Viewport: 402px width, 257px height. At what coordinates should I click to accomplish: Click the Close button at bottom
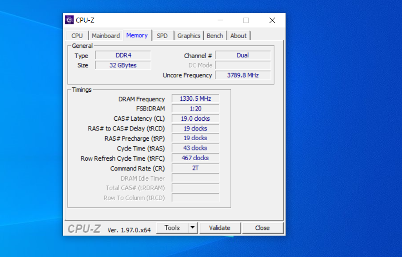(262, 228)
